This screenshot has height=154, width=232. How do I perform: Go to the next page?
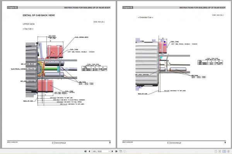click(112, 151)
